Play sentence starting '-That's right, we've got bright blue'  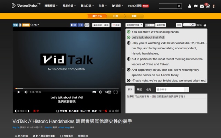point(128,80)
